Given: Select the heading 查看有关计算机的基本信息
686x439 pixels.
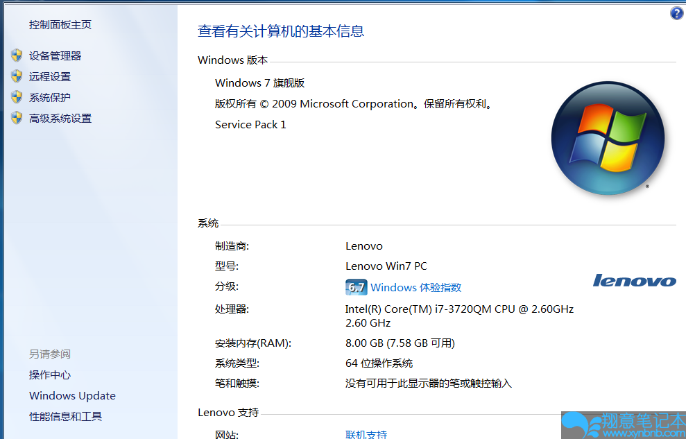Looking at the screenshot, I should [281, 31].
